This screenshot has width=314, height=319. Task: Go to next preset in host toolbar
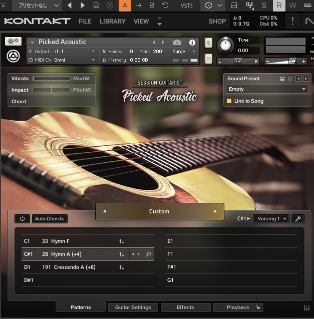click(83, 6)
